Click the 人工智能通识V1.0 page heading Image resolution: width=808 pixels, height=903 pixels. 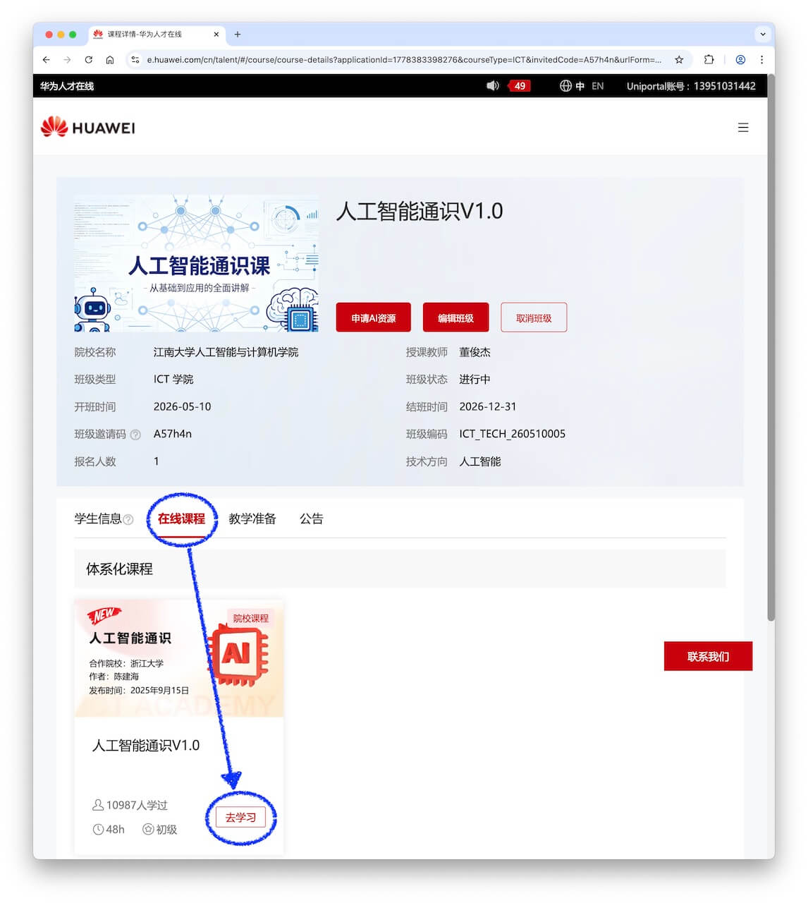(420, 211)
